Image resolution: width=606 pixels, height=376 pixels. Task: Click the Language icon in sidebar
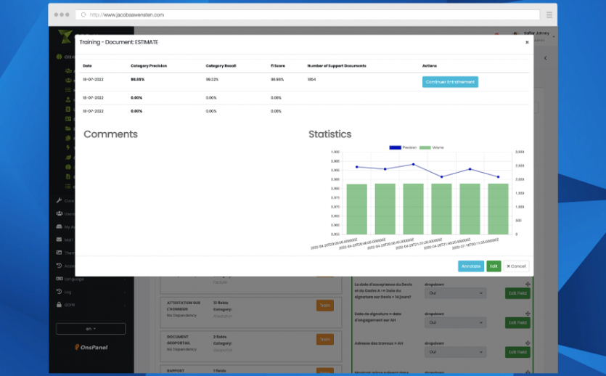pyautogui.click(x=59, y=279)
